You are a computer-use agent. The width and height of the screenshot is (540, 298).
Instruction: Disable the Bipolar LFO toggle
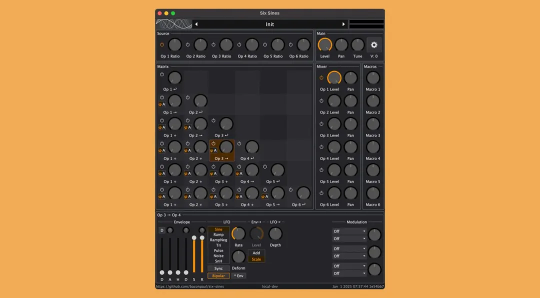[218, 275]
